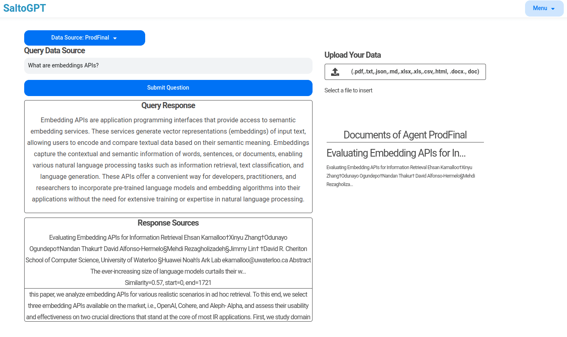Open the Evaluating Embedding APIs document title
The height and width of the screenshot is (337, 567).
pos(396,153)
